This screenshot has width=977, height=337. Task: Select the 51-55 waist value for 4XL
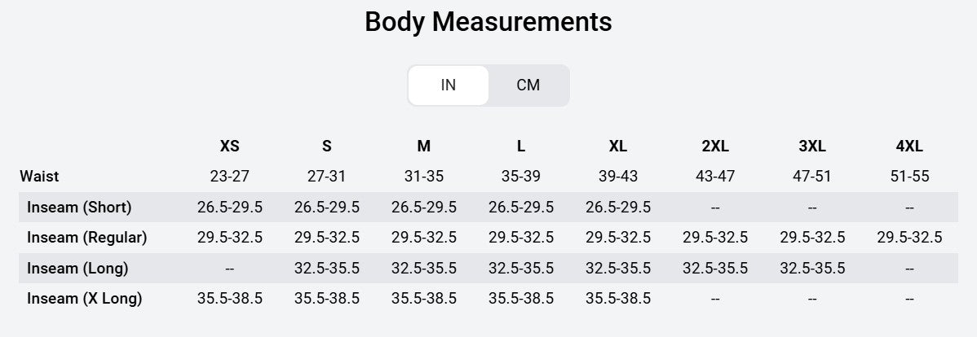click(909, 177)
